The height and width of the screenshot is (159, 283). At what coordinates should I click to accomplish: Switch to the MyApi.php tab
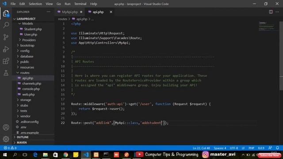pos(70,12)
